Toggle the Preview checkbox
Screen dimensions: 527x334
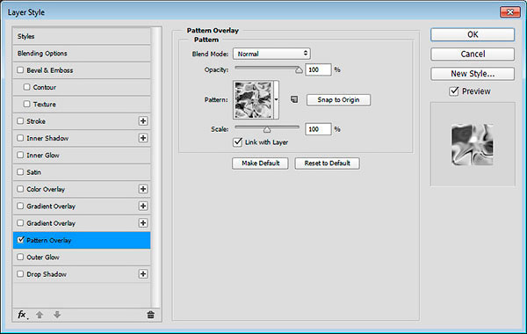pyautogui.click(x=454, y=91)
